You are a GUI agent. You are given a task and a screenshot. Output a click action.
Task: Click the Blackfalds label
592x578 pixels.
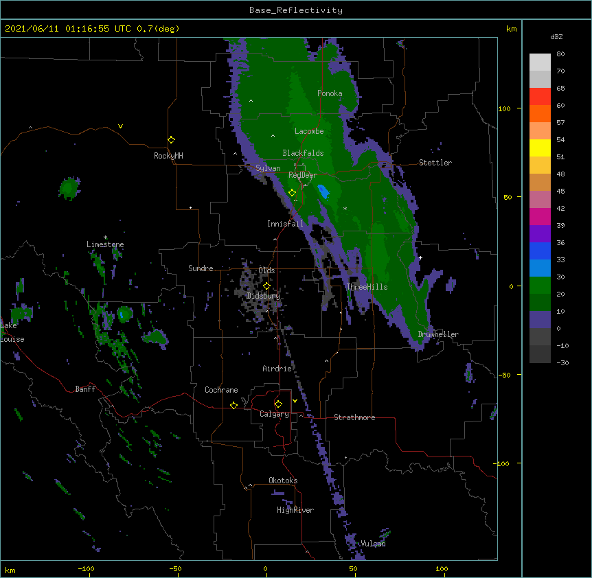[x=303, y=153]
